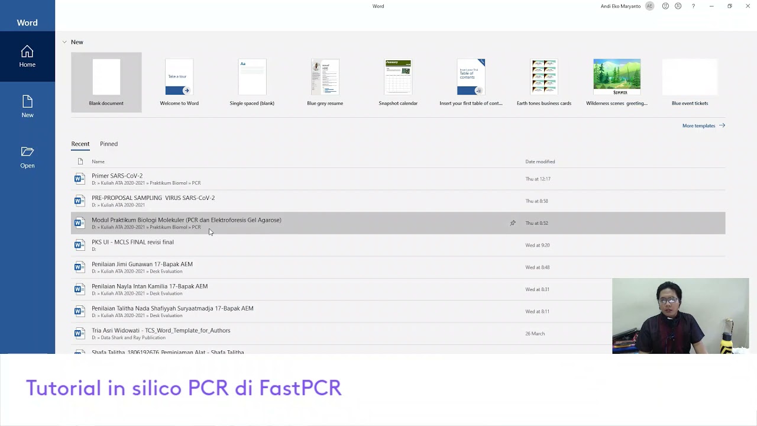This screenshot has height=426, width=757.
Task: Switch to the Pinned tab
Action: pos(109,144)
